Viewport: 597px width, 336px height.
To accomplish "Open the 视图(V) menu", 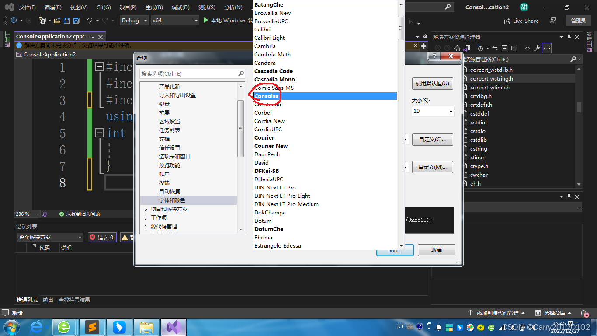I will click(x=79, y=7).
